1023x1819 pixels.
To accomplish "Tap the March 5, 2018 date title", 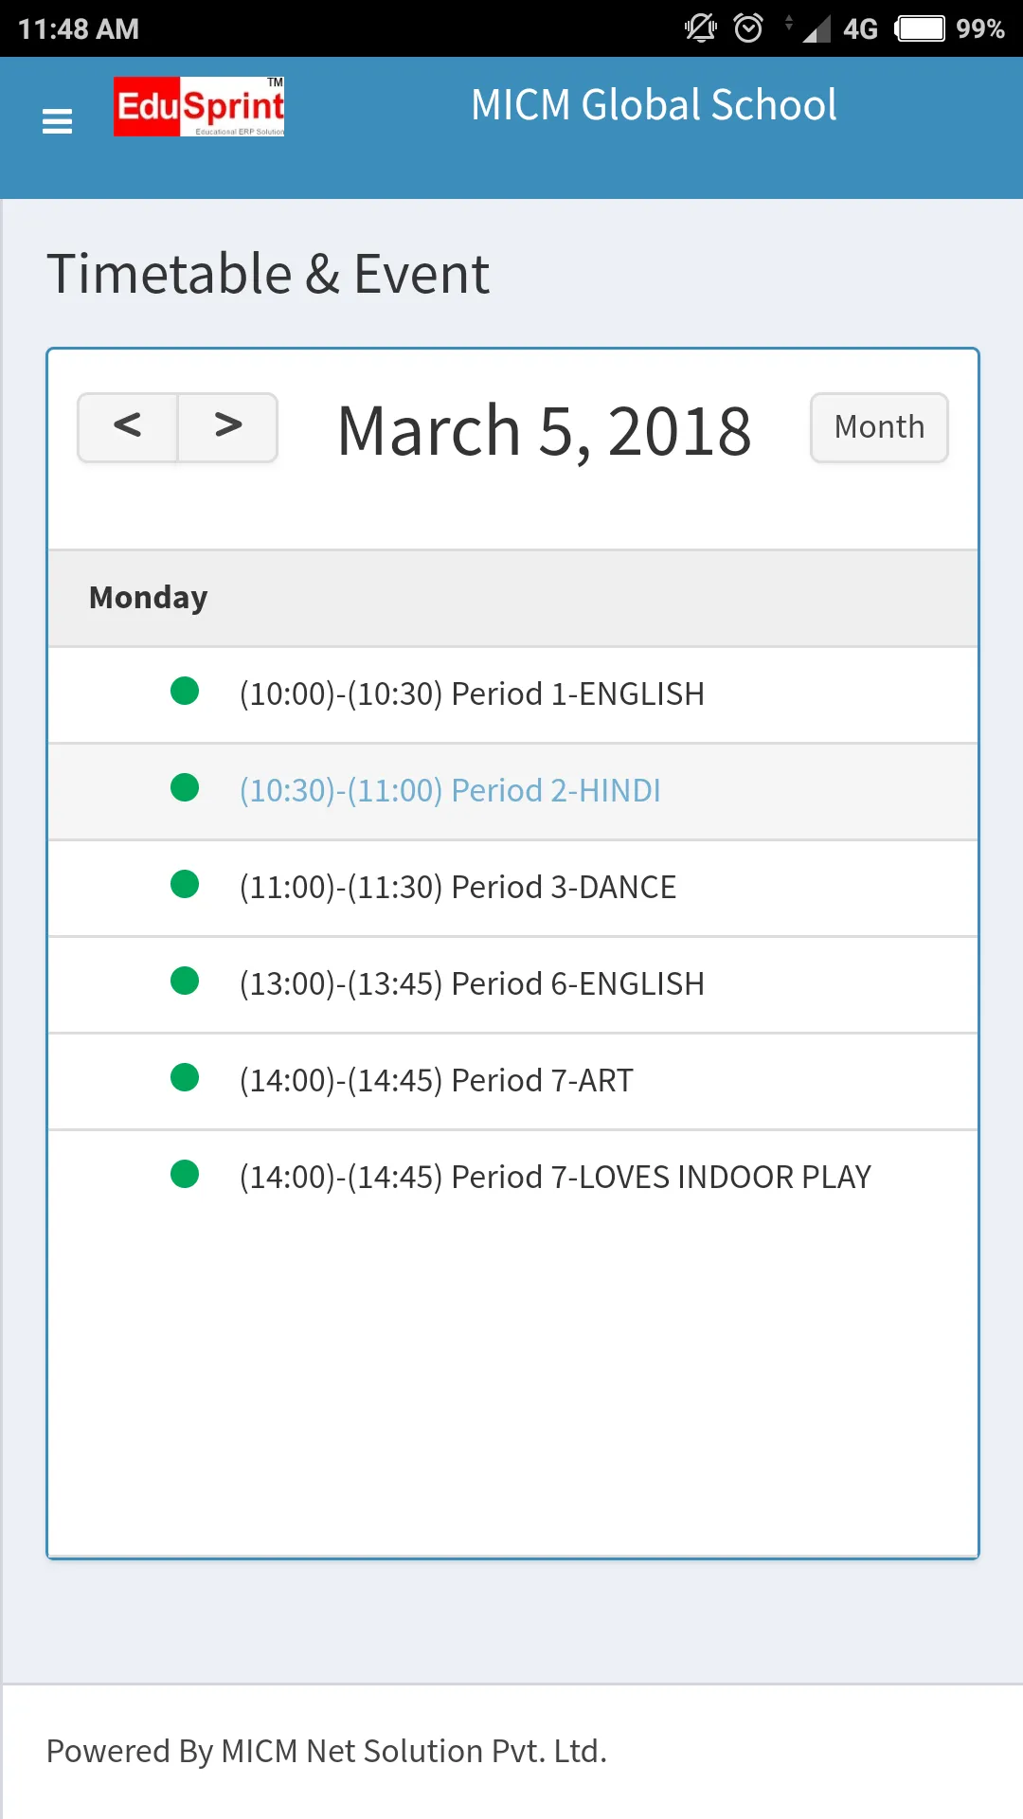I will point(544,431).
